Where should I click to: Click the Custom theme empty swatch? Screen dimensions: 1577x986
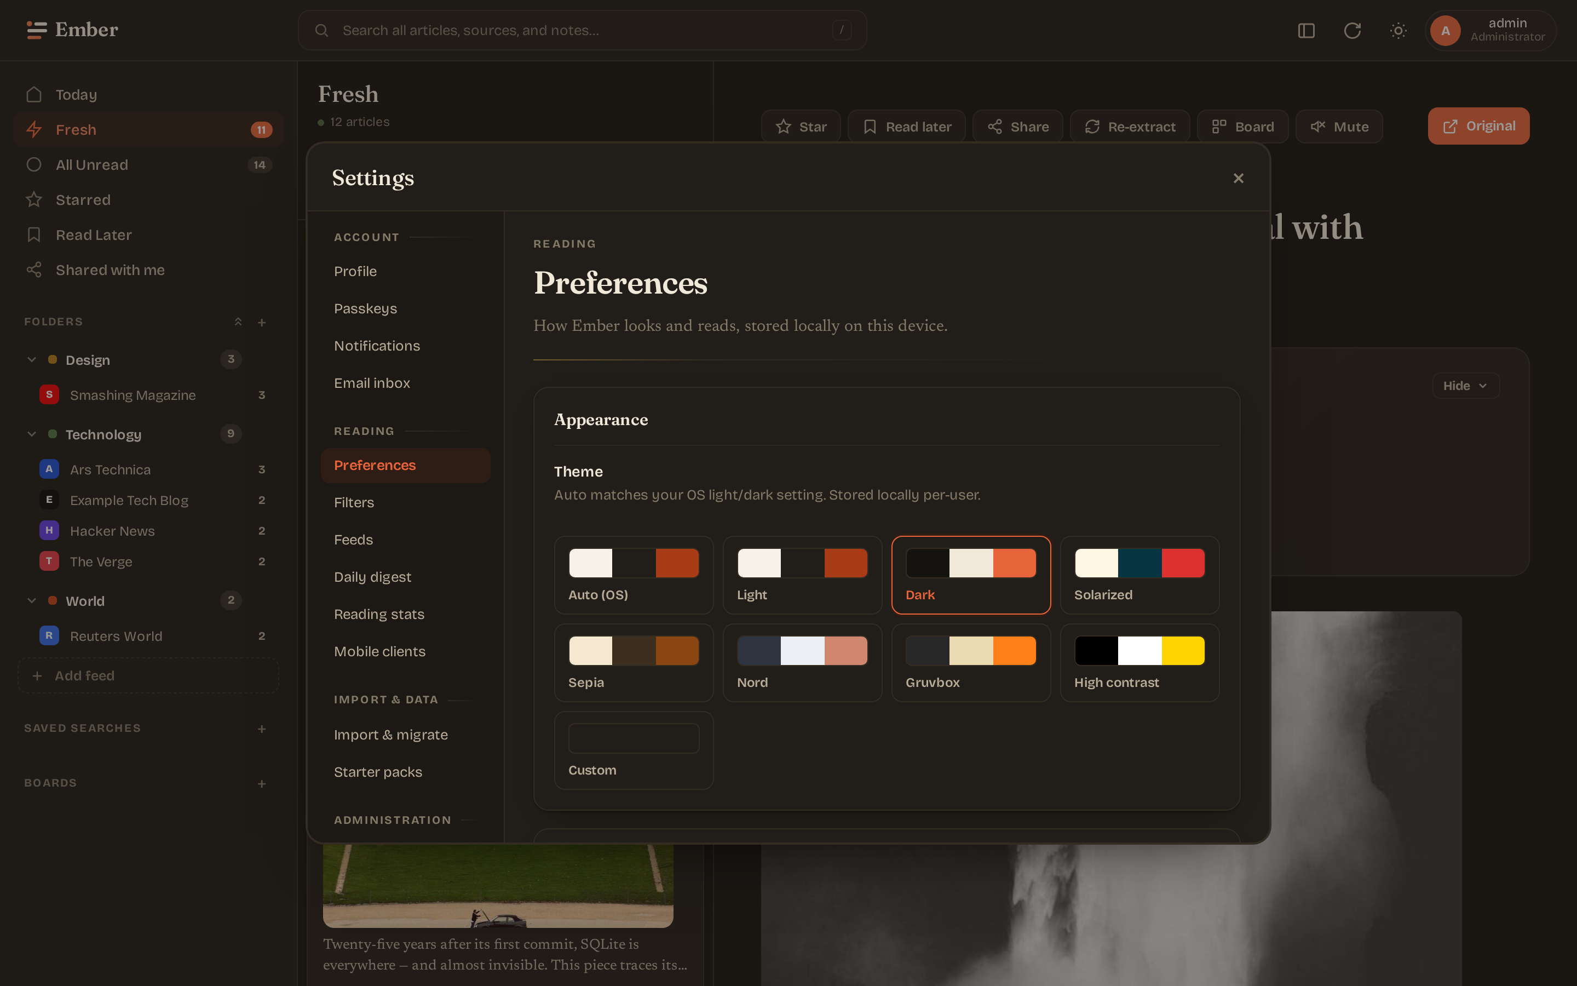(x=634, y=738)
